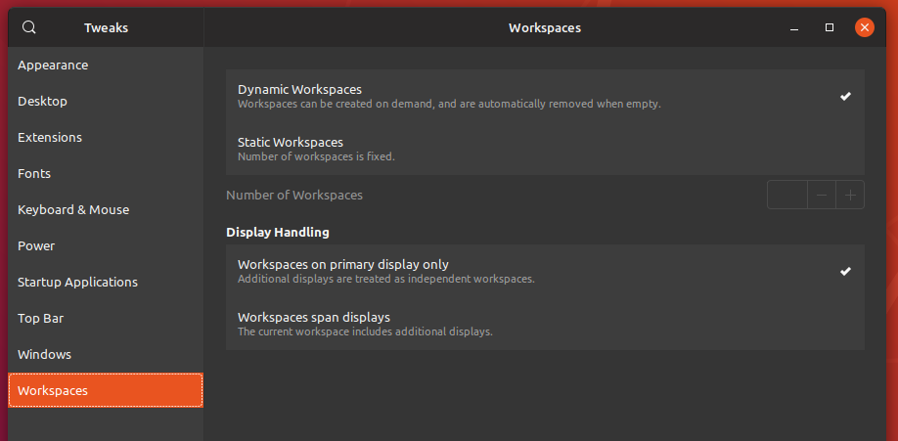Select Workspaces on primary display only
898x441 pixels.
click(x=545, y=271)
